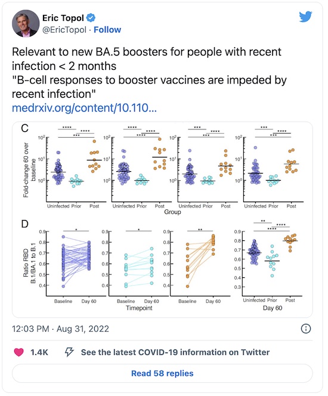Screen dimensions: 328x396
Task: Open Eric Topol's profile photo
Action: click(26, 23)
